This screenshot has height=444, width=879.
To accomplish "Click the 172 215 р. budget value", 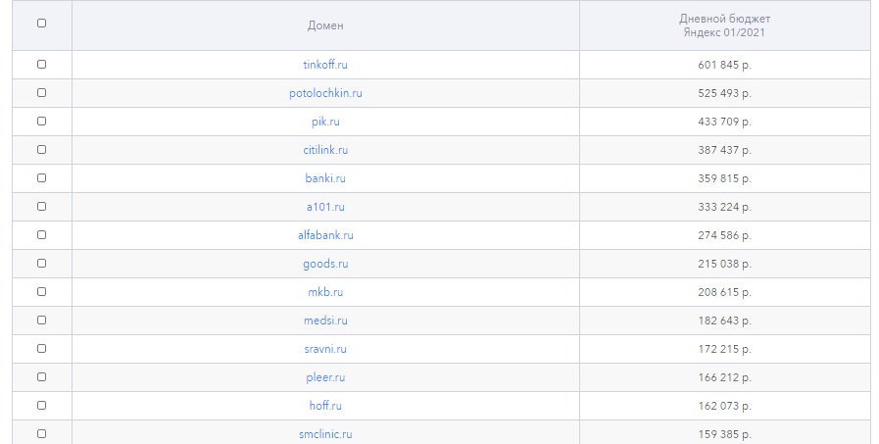I will [x=724, y=349].
